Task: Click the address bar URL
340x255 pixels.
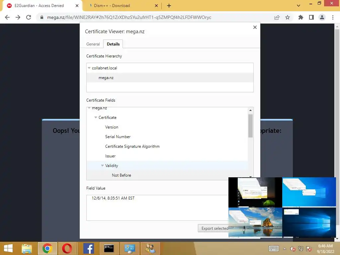Action: point(129,17)
